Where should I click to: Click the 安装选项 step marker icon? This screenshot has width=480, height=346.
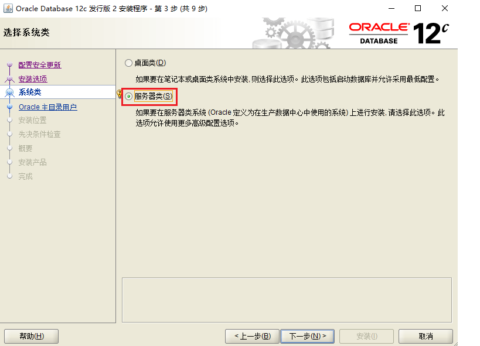(x=10, y=79)
